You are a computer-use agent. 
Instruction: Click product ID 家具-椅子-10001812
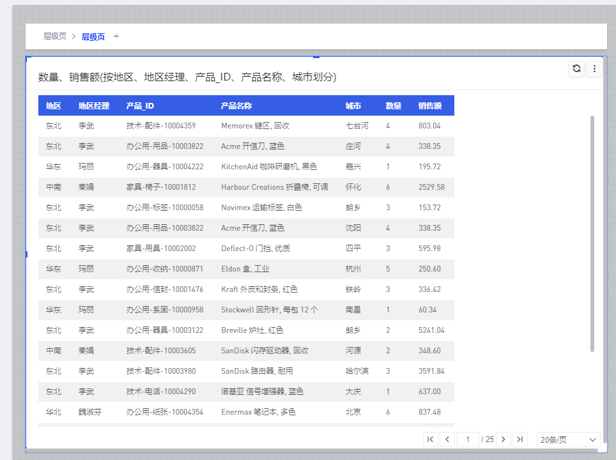point(160,187)
